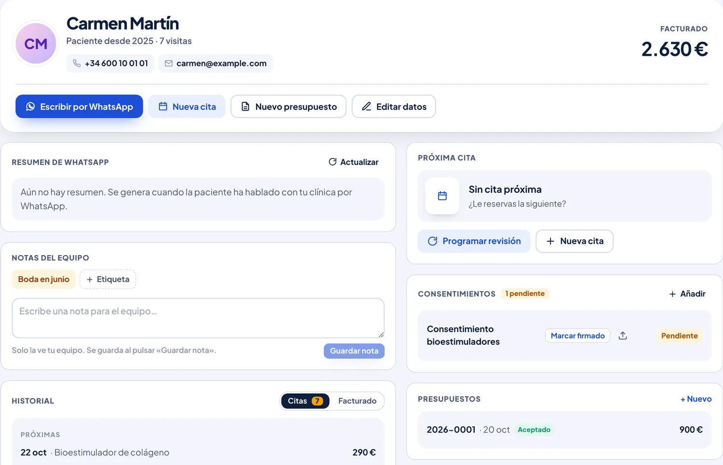Open the 22 oct Bioestimulador de colágeno appointment
723x465 pixels.
coord(198,452)
